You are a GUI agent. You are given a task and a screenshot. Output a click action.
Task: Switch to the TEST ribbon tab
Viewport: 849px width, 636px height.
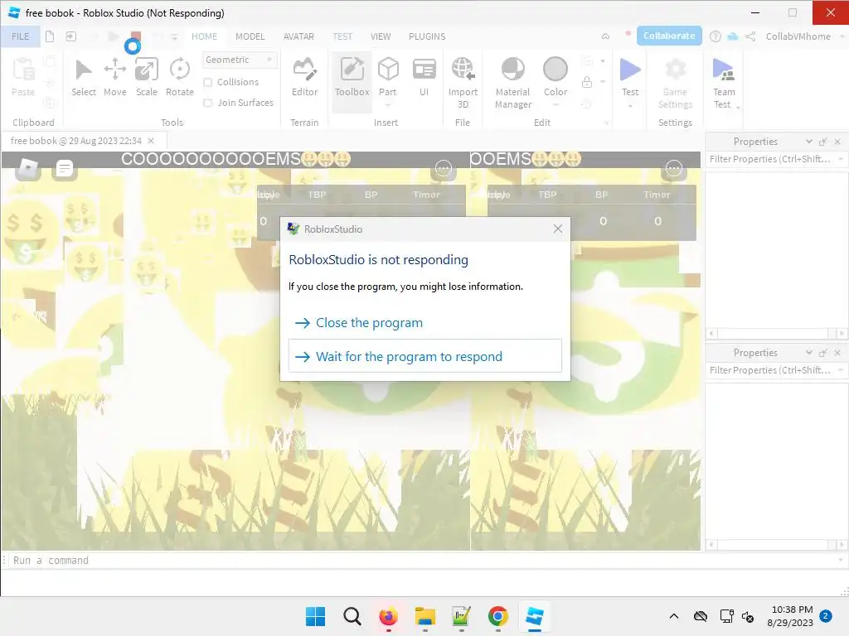[342, 36]
